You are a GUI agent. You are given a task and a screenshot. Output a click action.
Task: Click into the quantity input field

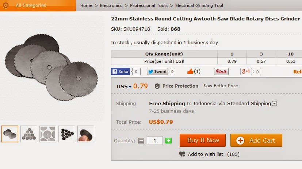(154, 141)
